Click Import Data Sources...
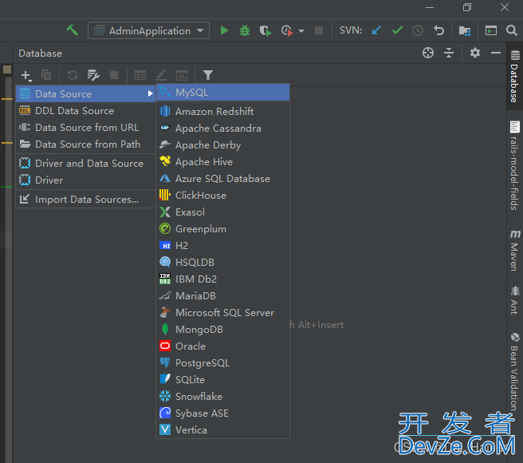 pos(86,200)
